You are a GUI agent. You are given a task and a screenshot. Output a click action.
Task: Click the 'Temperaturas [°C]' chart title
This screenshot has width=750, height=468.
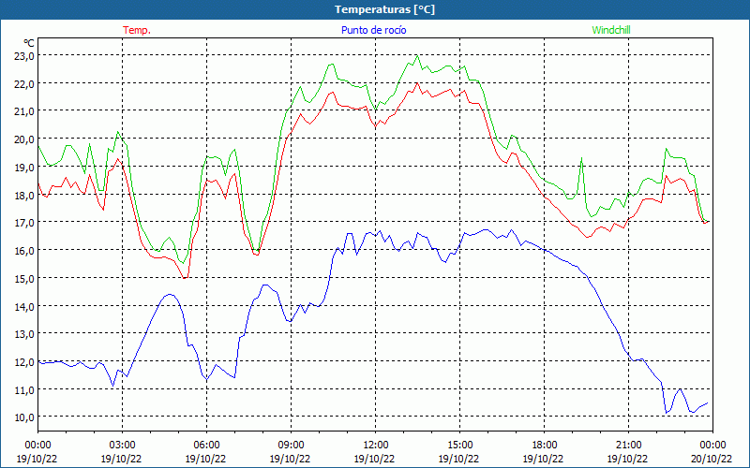click(384, 9)
